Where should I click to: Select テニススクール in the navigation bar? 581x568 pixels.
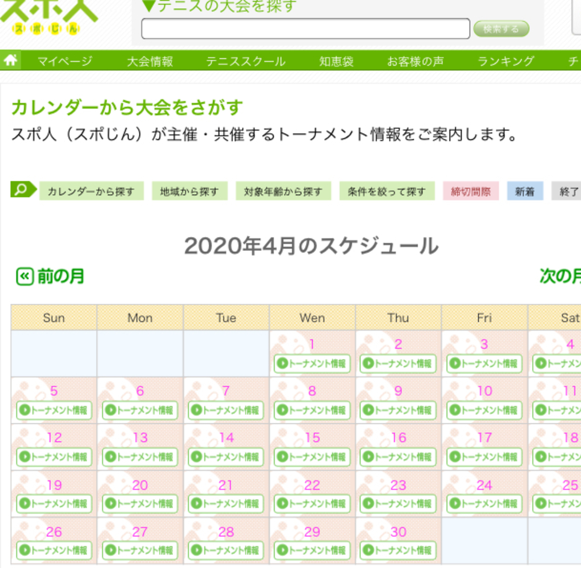[245, 61]
